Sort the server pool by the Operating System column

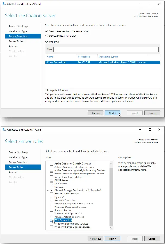(109, 57)
